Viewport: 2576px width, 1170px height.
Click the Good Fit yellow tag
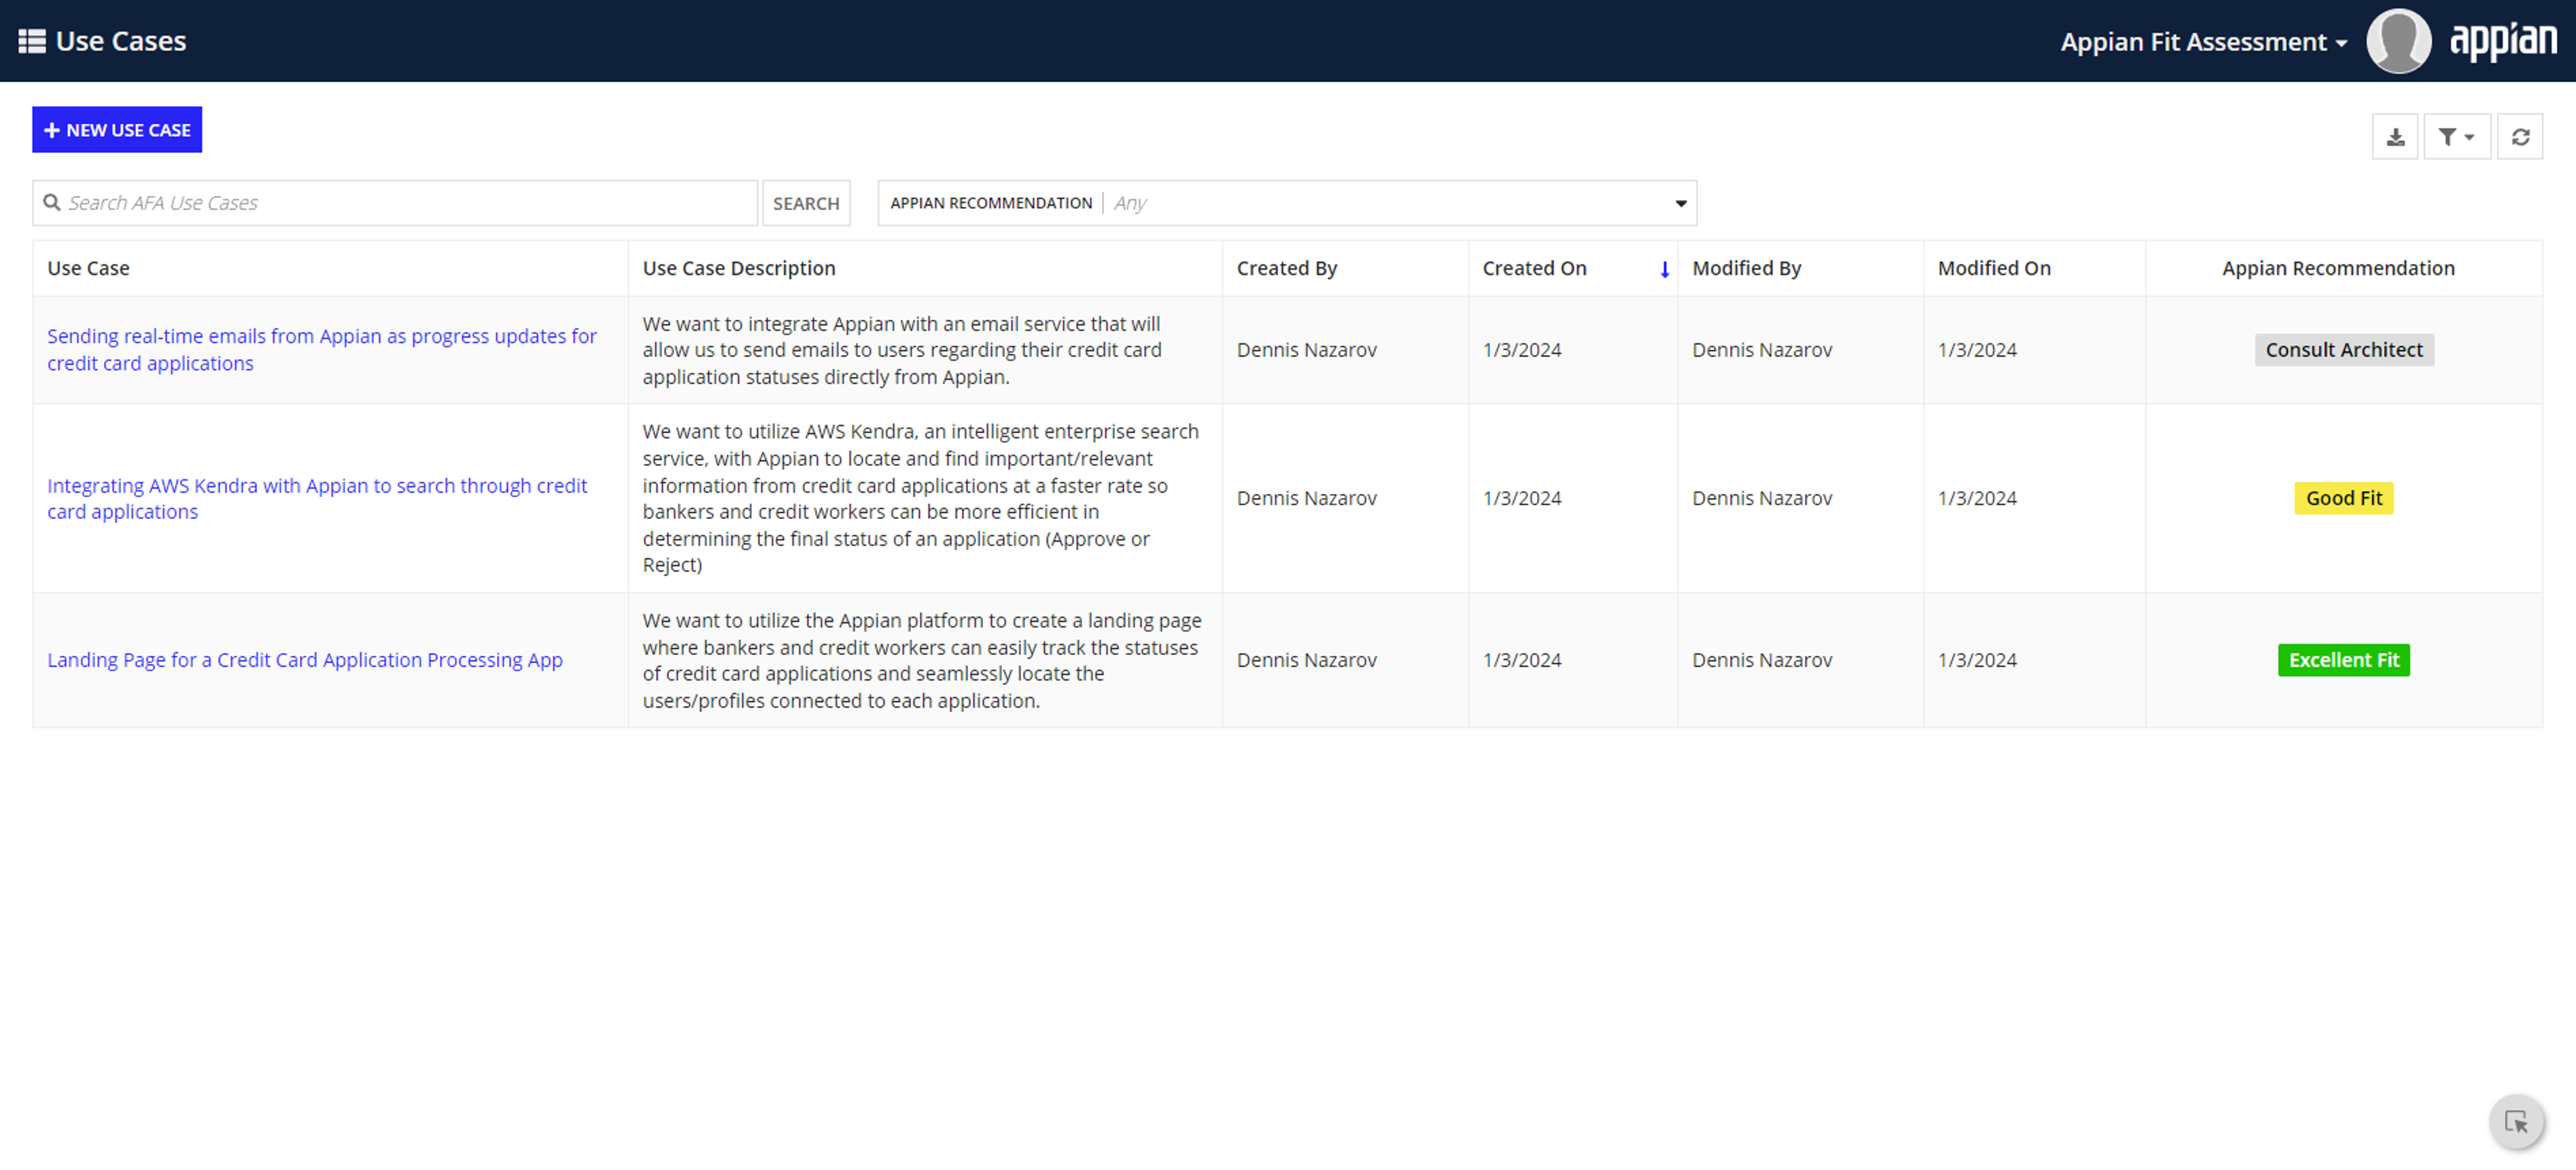click(2343, 499)
